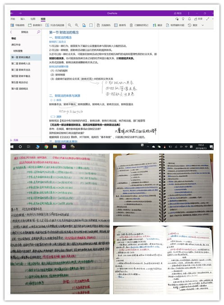
Task: Click the translate toolbar icon
Action: click(157, 25)
